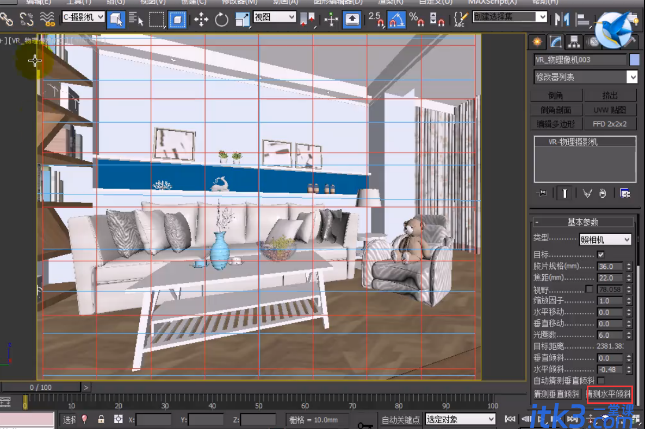This screenshot has height=429, width=645.
Task: Open Edit Named Selection Sets icon
Action: 460,19
